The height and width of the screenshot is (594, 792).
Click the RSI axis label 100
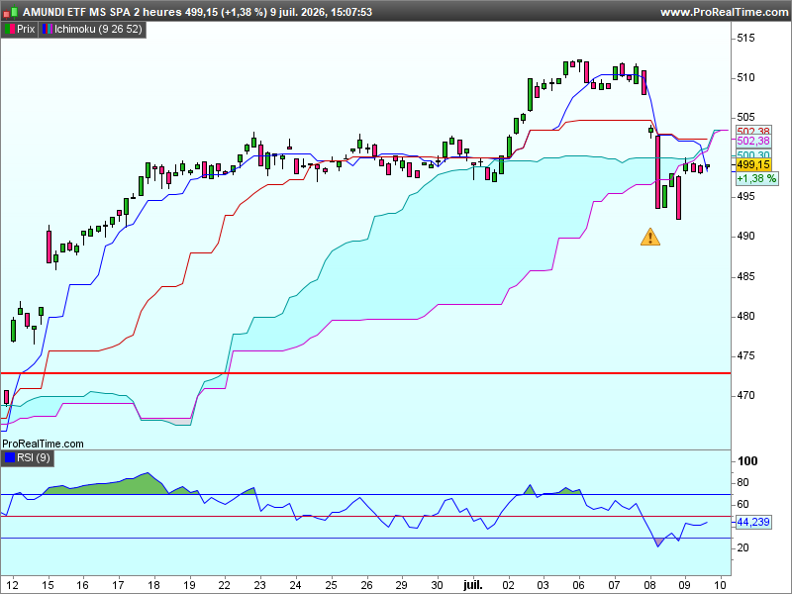pyautogui.click(x=747, y=461)
